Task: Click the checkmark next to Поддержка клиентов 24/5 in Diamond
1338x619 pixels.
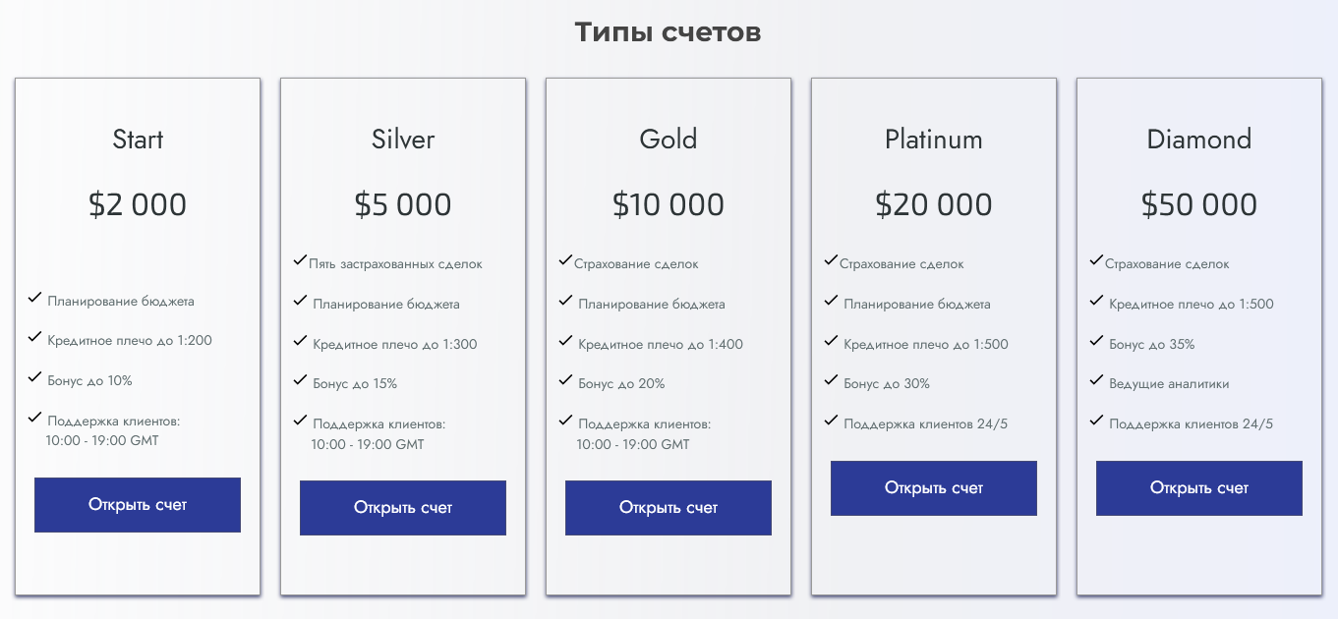Action: pos(1097,419)
